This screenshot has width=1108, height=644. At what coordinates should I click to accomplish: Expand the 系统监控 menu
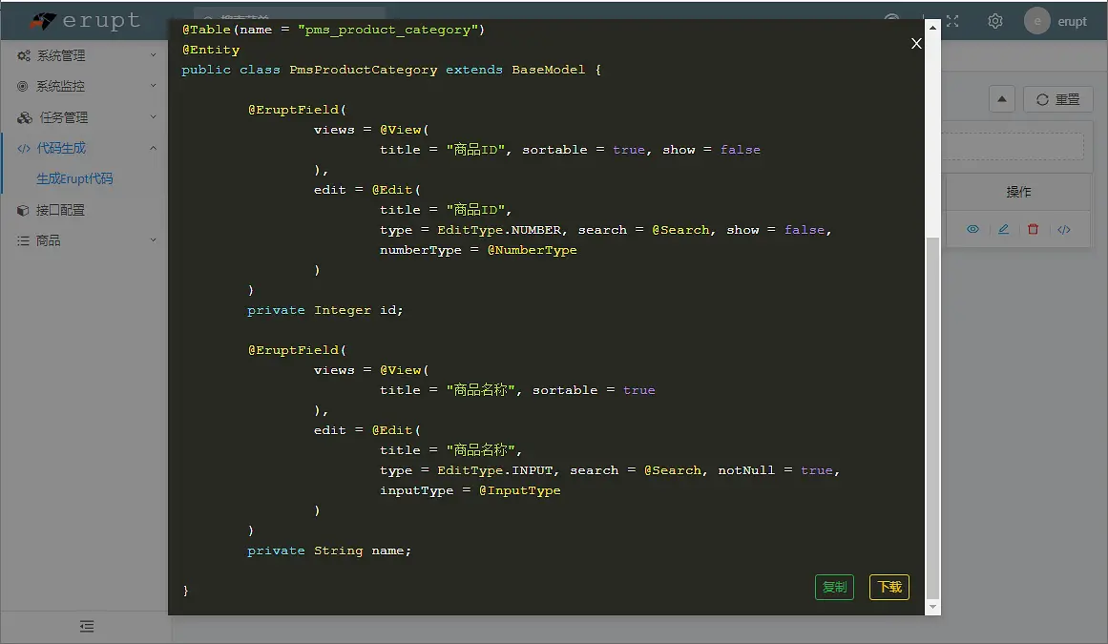(85, 86)
